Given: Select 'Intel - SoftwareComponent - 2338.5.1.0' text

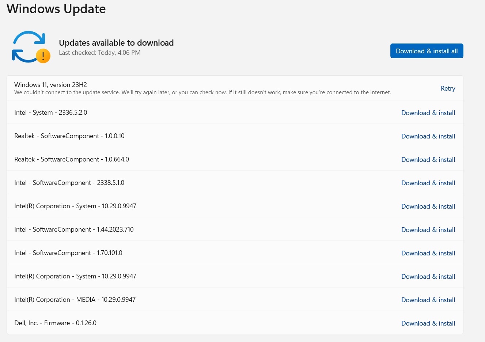Looking at the screenshot, I should click(x=69, y=183).
